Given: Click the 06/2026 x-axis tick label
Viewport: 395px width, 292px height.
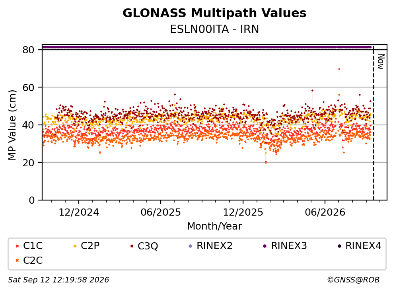Looking at the screenshot, I should pyautogui.click(x=325, y=212).
